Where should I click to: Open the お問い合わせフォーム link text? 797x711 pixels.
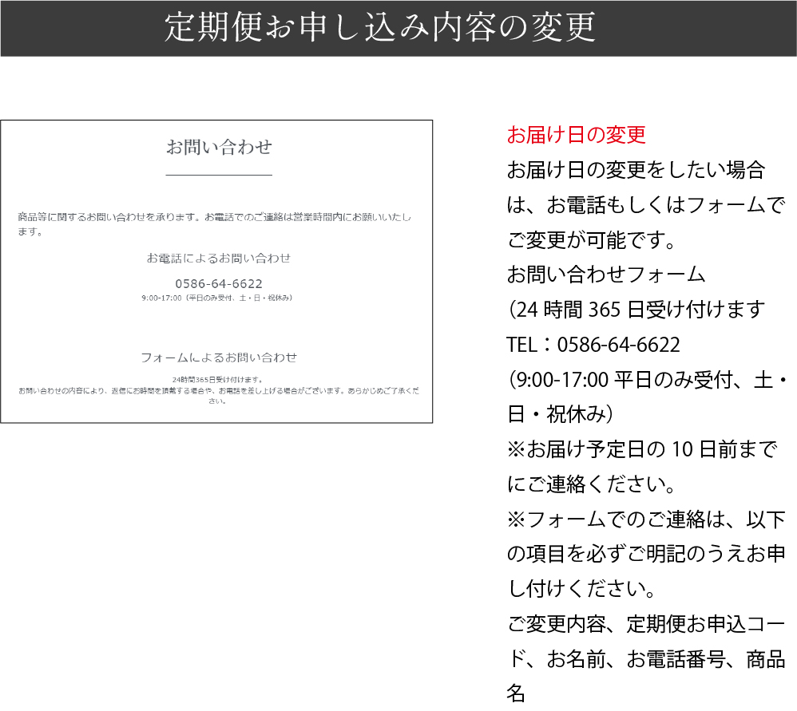[606, 275]
